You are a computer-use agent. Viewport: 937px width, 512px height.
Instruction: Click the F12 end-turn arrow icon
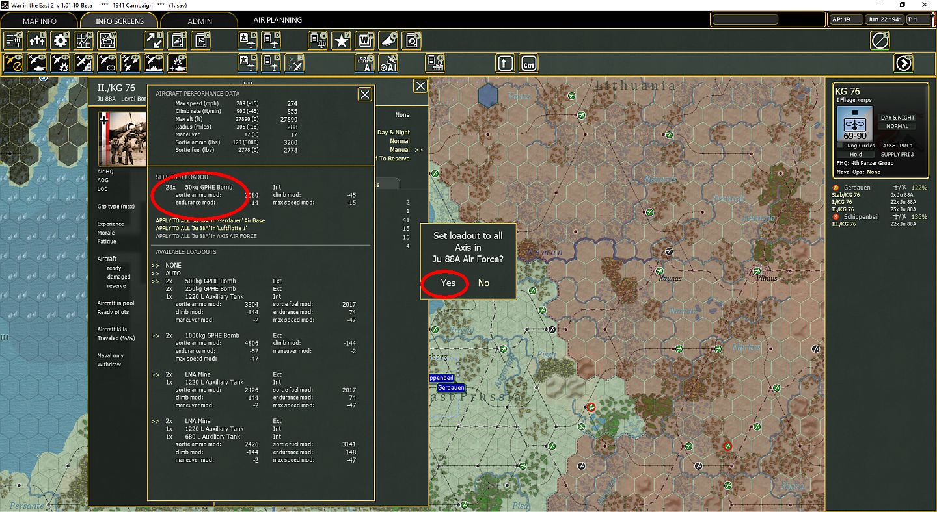tap(904, 63)
